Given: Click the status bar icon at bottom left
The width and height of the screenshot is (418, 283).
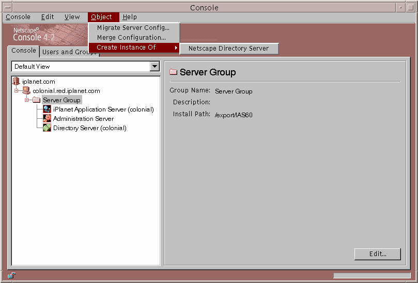Looking at the screenshot, I should click(x=11, y=276).
